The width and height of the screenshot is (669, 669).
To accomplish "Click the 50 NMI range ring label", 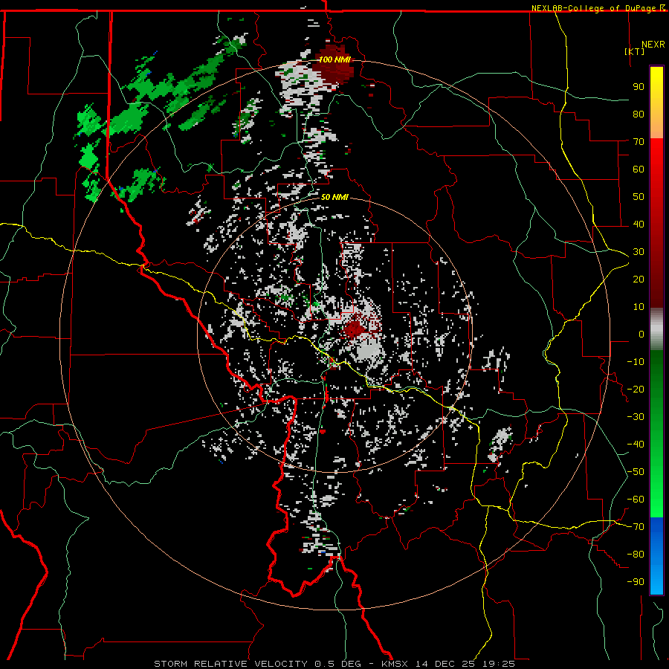I will (x=334, y=197).
